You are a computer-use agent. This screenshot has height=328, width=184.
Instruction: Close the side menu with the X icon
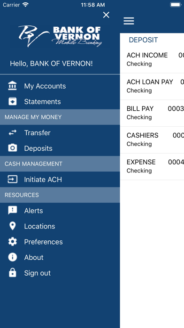(106, 15)
